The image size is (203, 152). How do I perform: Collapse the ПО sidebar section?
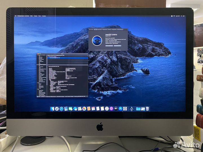[x=37, y=89]
